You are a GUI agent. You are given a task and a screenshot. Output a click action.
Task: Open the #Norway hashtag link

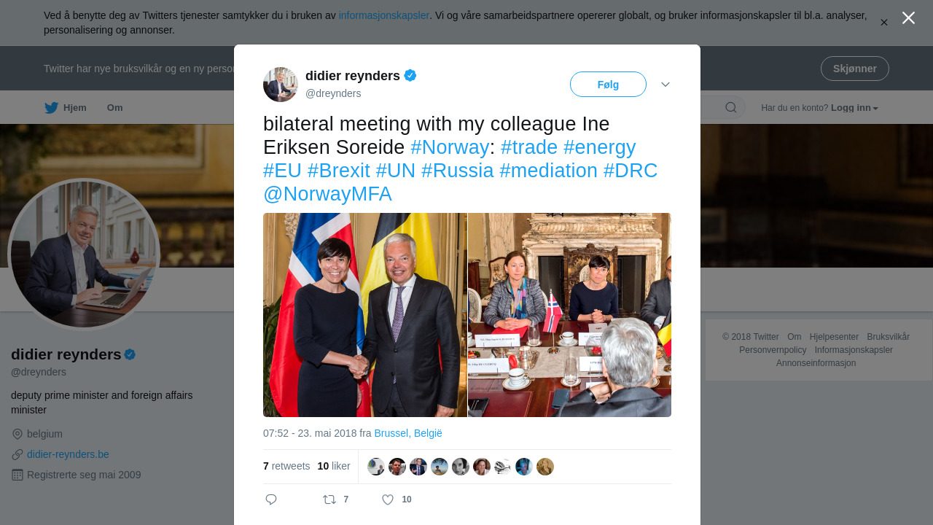tap(450, 147)
